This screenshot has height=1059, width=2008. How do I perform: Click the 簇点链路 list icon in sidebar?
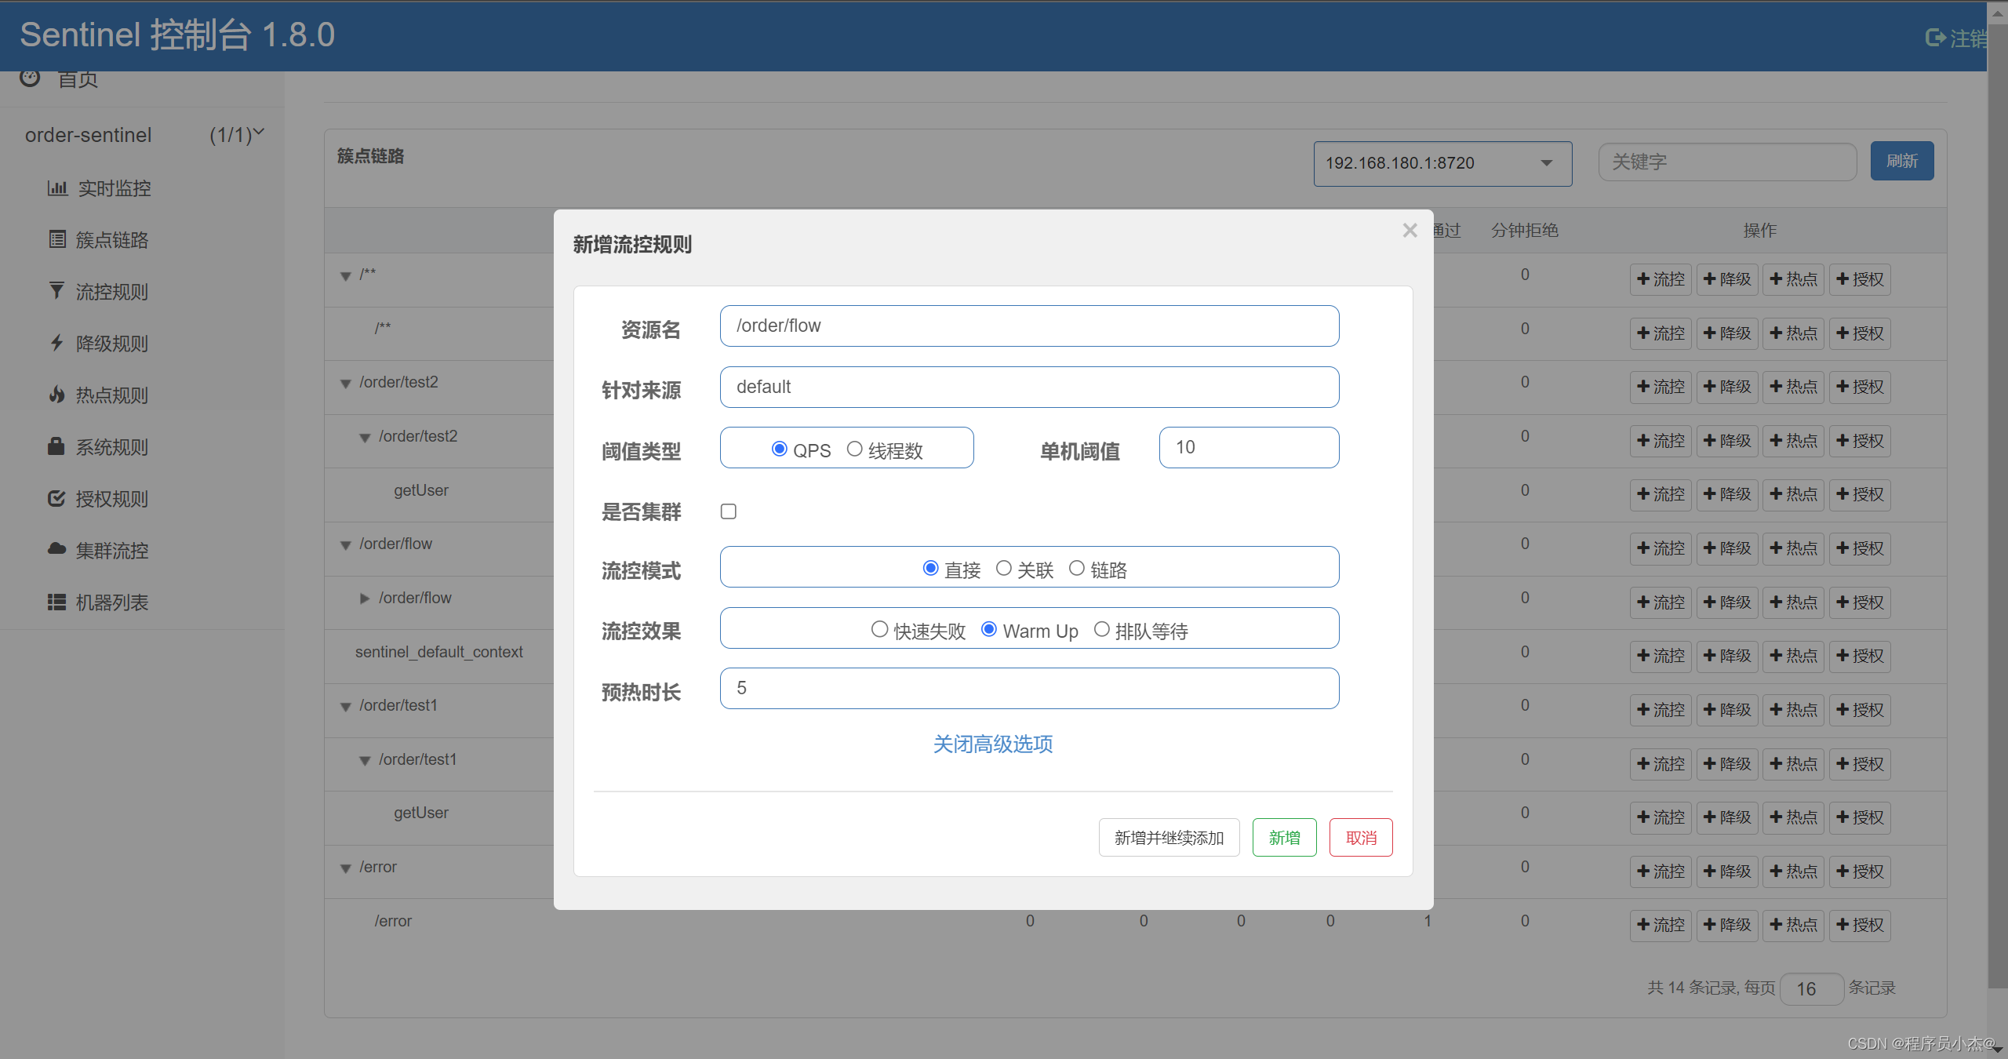pos(57,239)
